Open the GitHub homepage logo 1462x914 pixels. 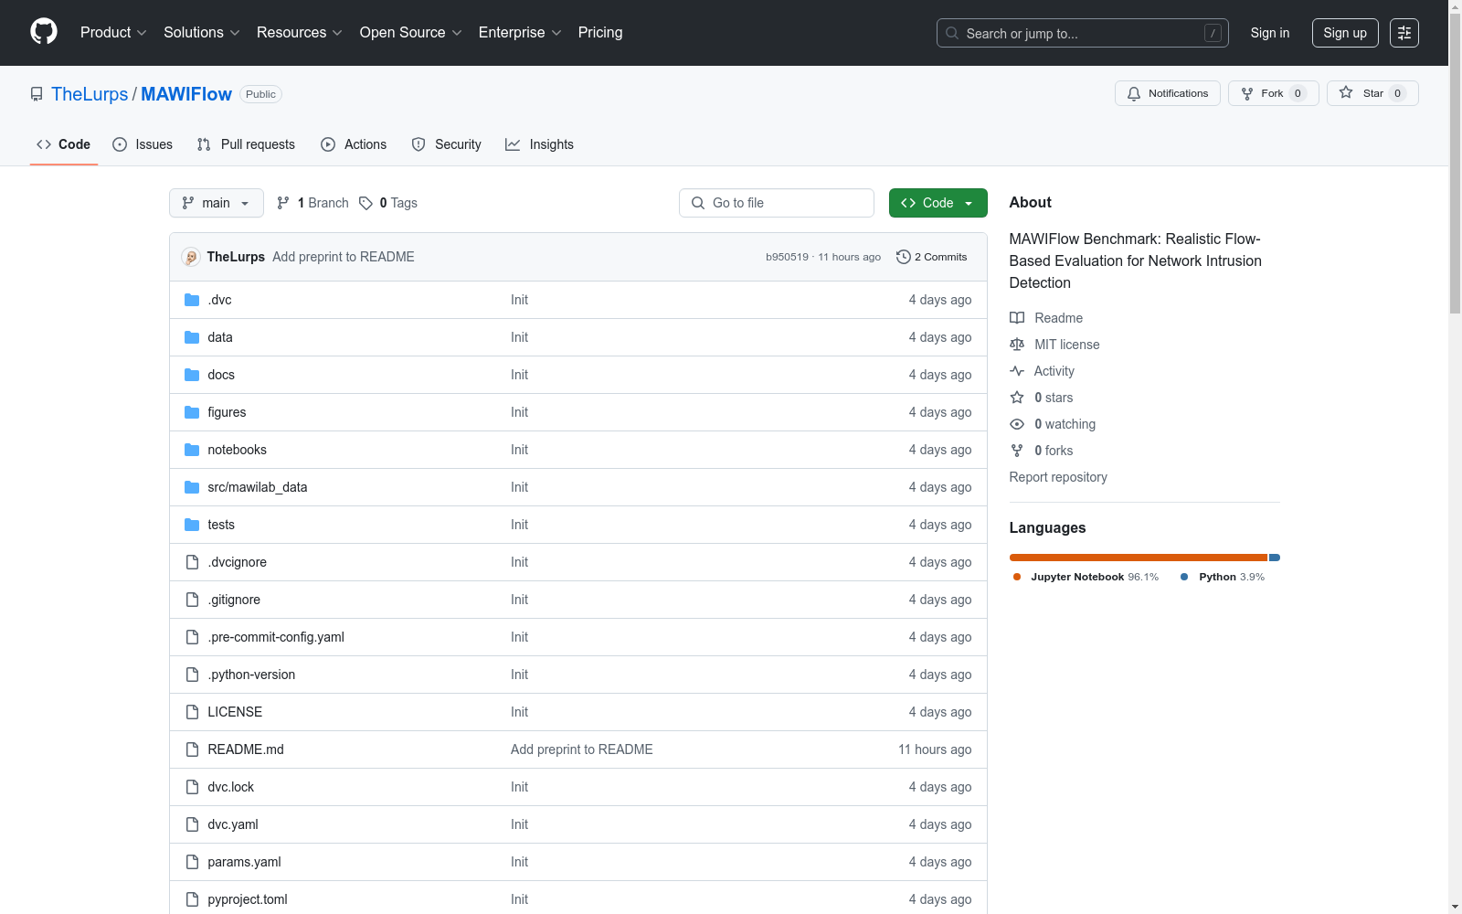(44, 32)
